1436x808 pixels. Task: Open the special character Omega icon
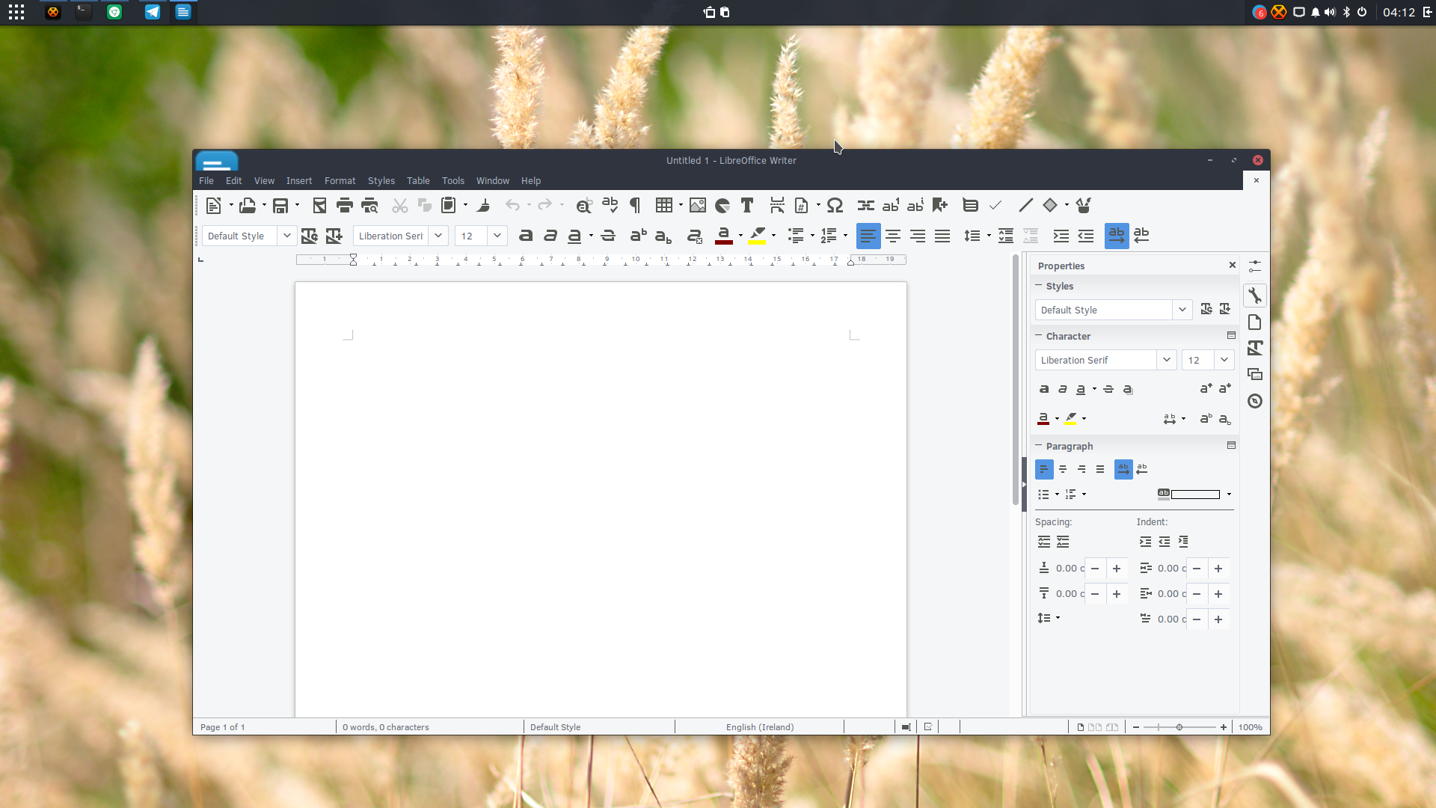835,205
